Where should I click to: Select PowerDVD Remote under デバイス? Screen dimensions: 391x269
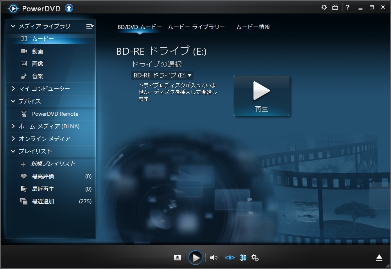pos(51,113)
